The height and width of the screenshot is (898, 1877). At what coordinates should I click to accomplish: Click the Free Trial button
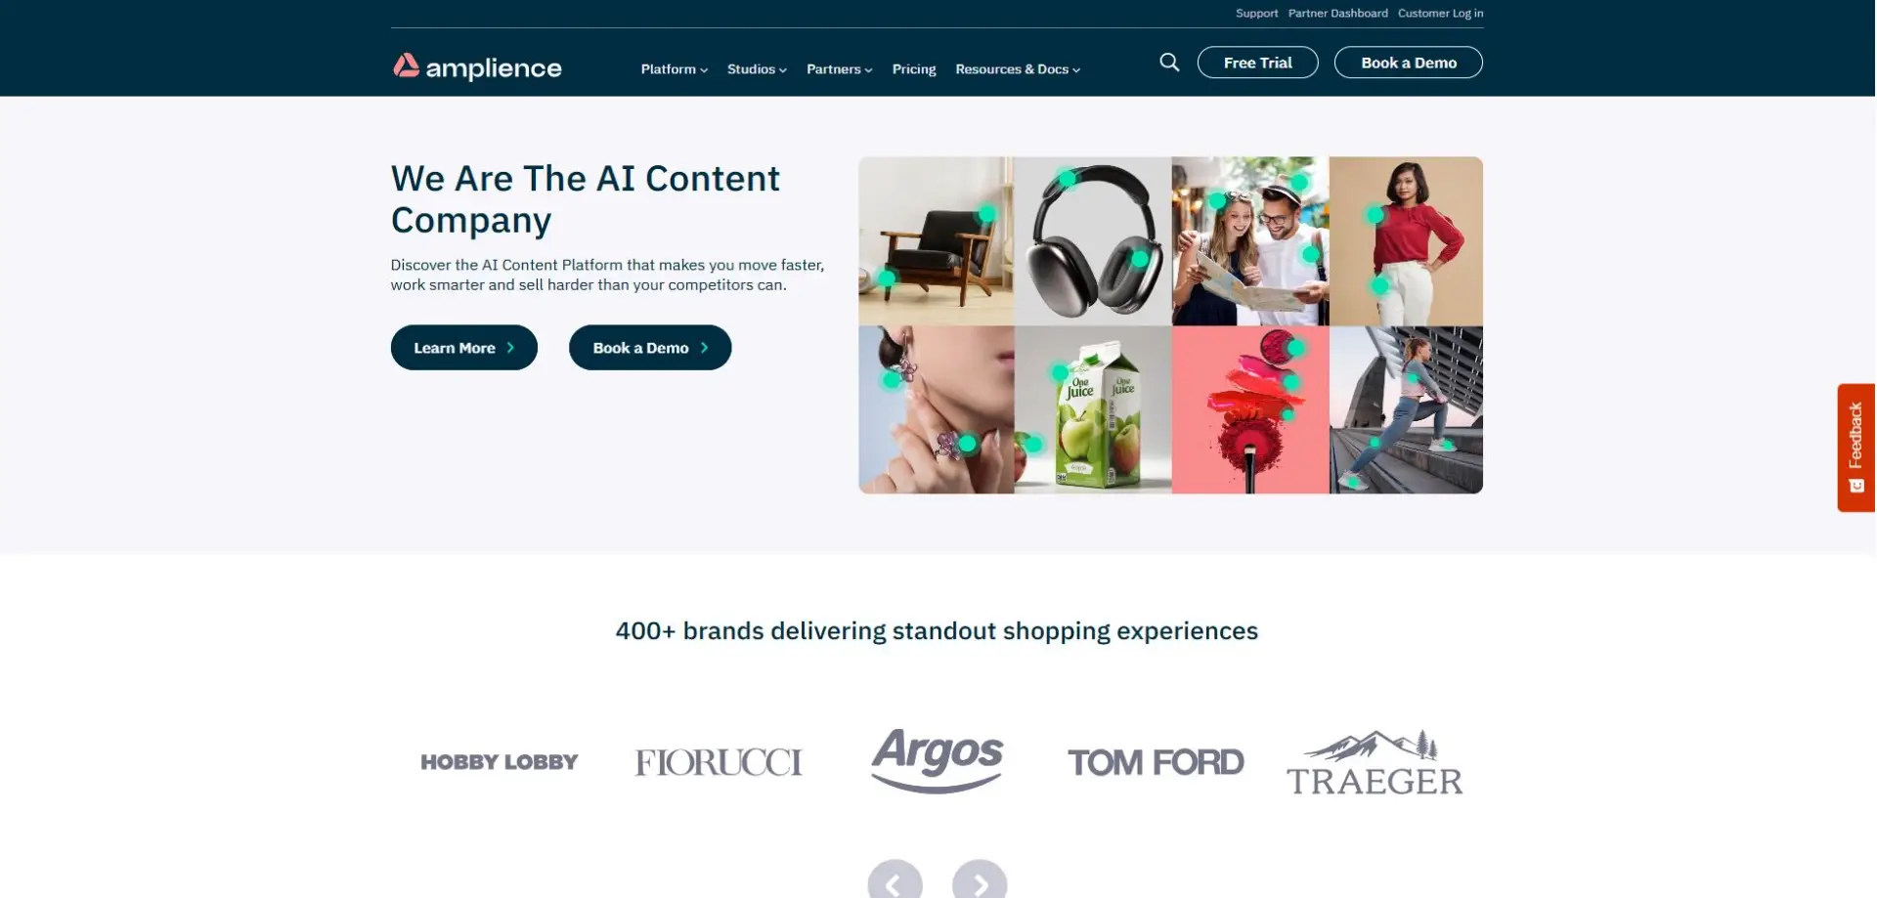click(1257, 63)
